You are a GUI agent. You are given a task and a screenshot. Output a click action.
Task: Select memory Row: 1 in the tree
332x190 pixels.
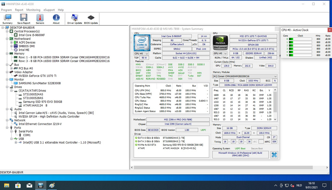(x=64, y=57)
